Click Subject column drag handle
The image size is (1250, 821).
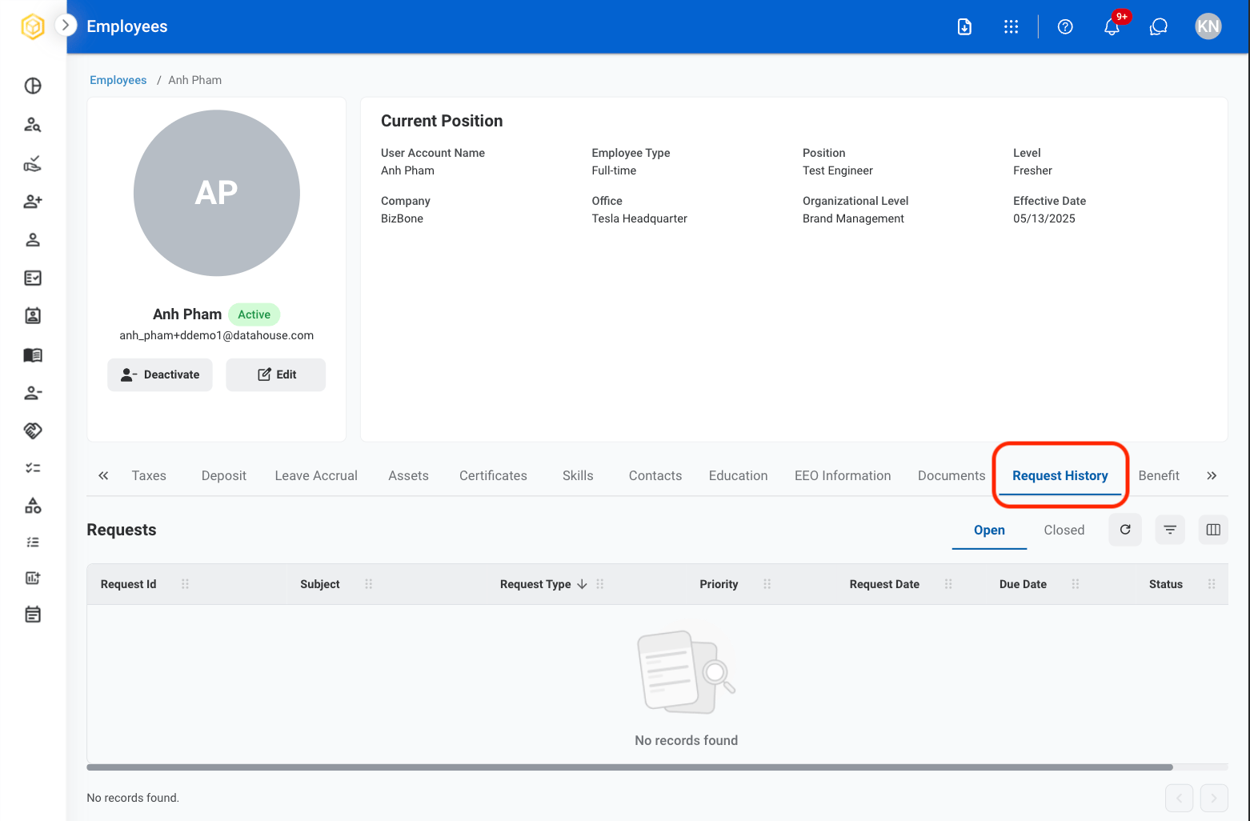(369, 584)
